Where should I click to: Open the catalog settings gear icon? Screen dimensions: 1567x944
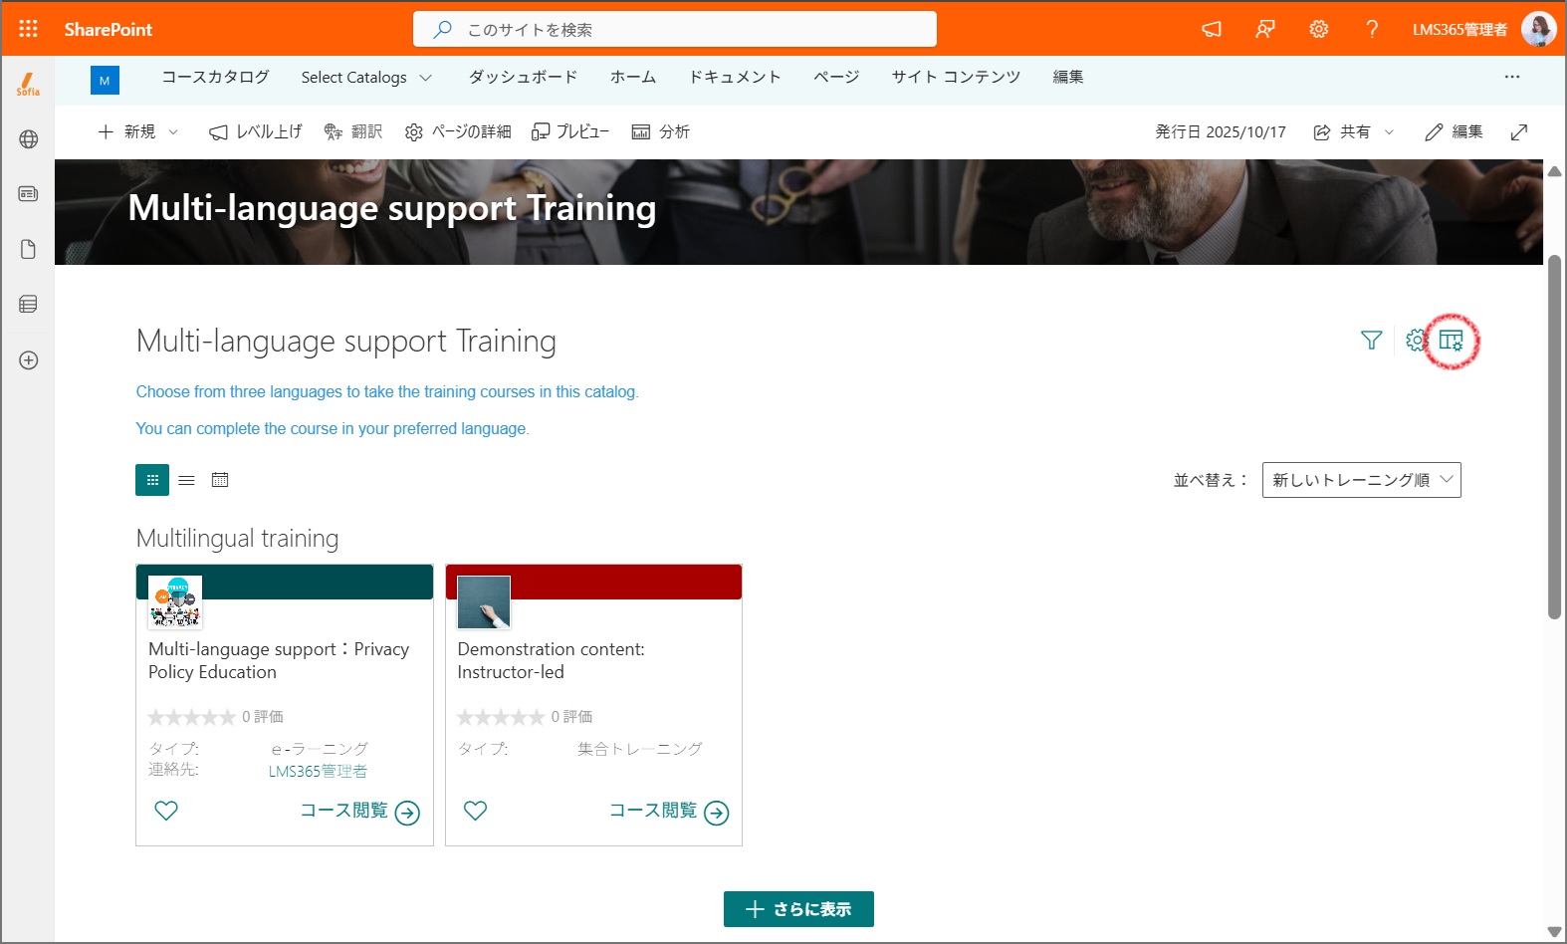(x=1416, y=341)
